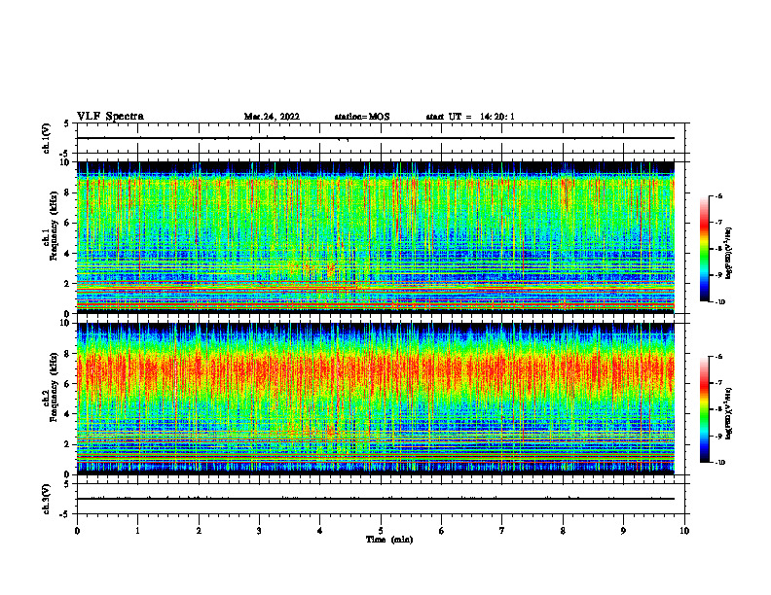Click the ch.1 "Frequency (kHz)" axis label
The height and width of the screenshot is (595, 771).
point(55,226)
